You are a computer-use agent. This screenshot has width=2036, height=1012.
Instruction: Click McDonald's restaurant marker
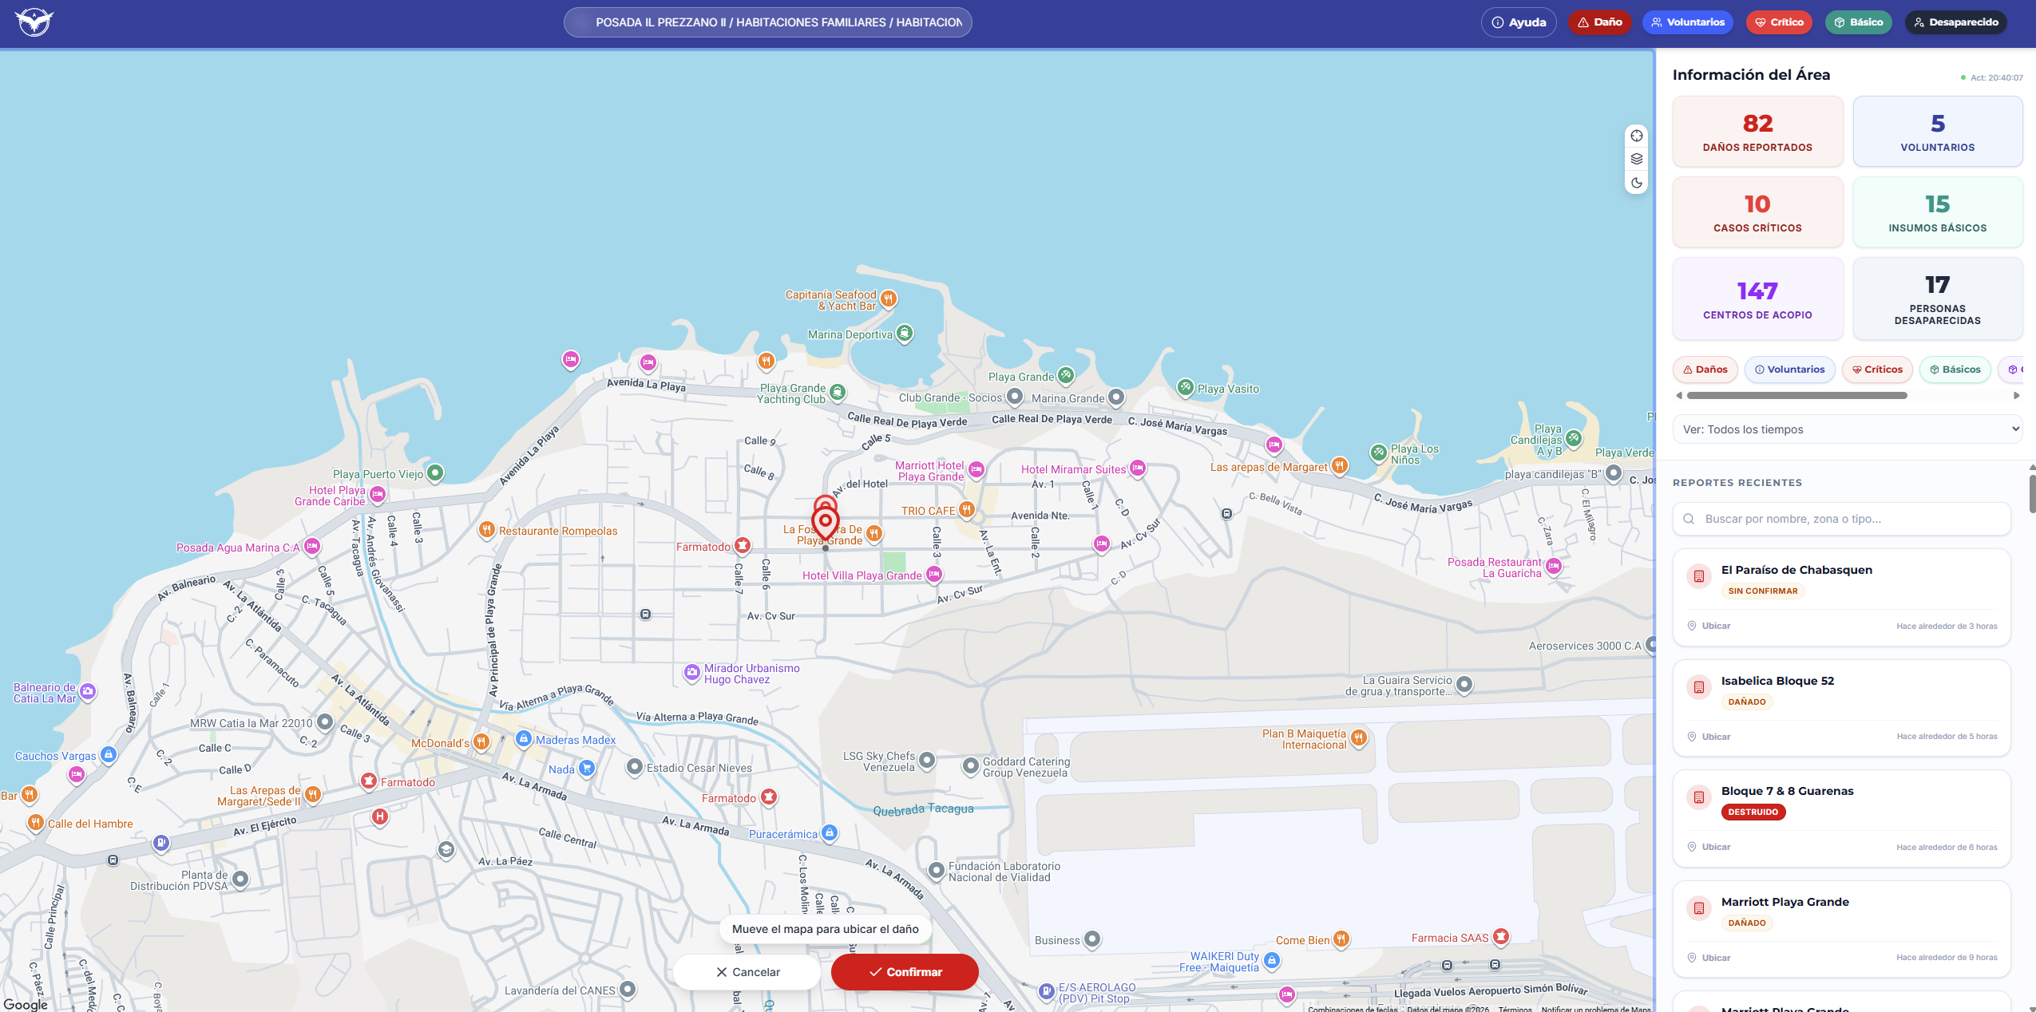pos(481,742)
